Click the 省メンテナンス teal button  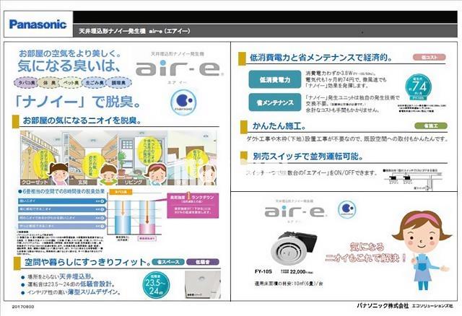pyautogui.click(x=275, y=102)
